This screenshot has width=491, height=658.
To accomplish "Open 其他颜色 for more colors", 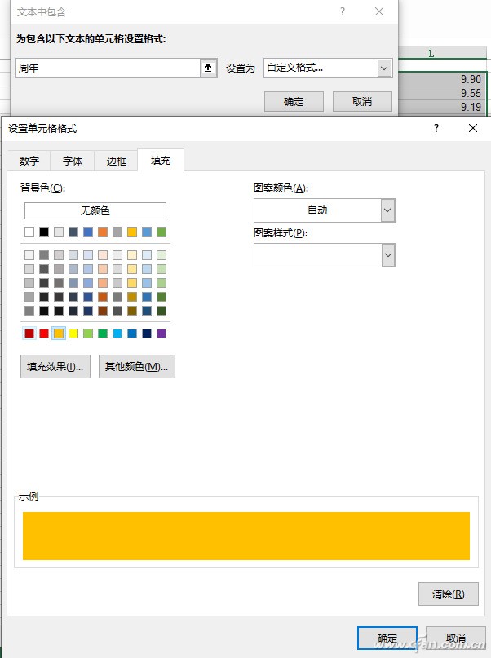I will [x=137, y=367].
